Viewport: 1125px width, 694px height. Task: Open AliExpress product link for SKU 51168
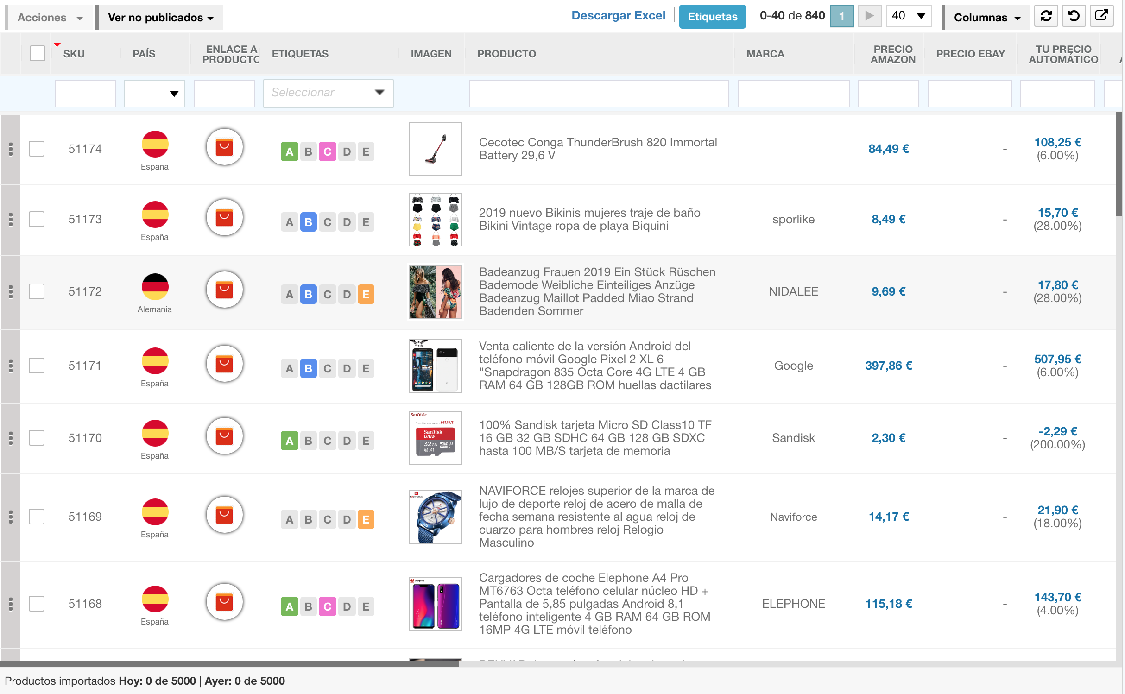(225, 602)
